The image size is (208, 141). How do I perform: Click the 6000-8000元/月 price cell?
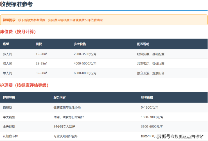85,73
